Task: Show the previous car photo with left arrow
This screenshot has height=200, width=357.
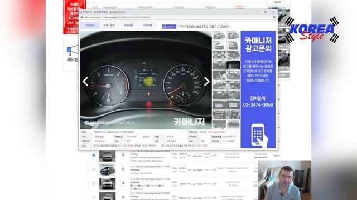Action: click(x=85, y=82)
